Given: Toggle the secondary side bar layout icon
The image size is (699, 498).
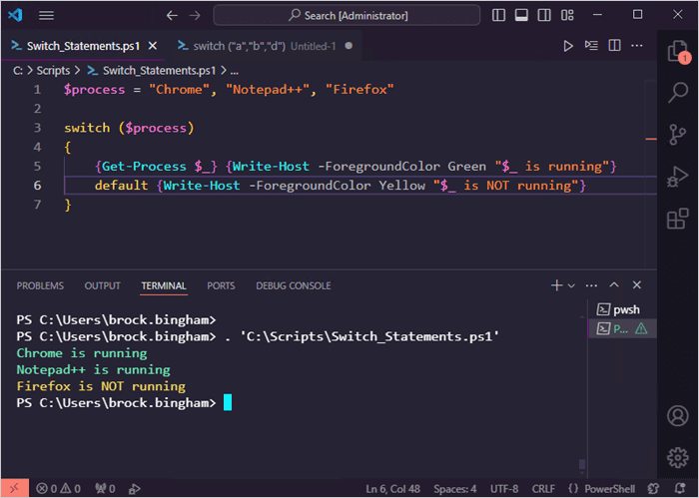Looking at the screenshot, I should [544, 15].
